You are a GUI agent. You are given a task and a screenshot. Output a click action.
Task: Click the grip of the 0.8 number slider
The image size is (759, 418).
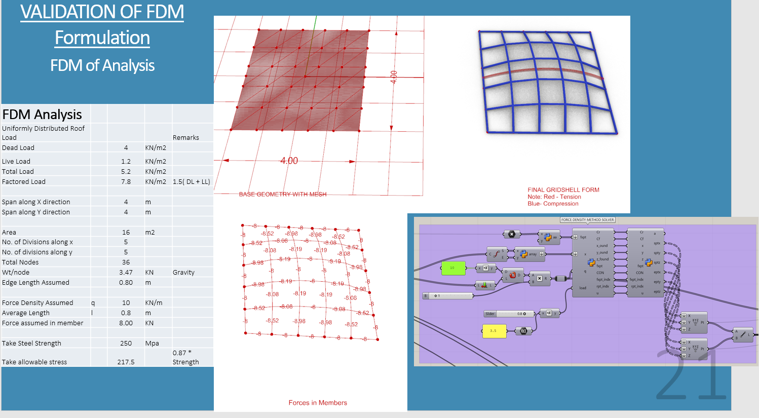[x=524, y=314]
